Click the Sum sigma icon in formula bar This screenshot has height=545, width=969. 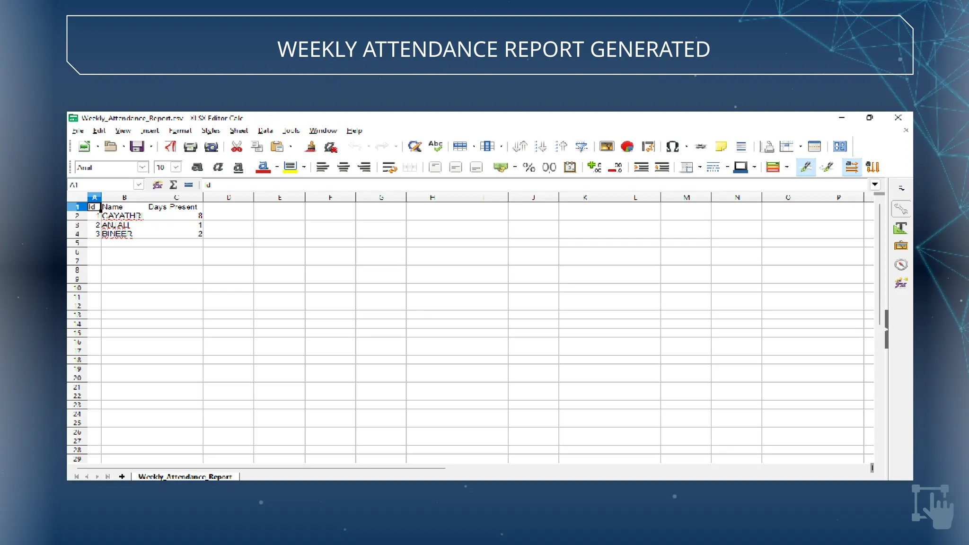pos(173,185)
